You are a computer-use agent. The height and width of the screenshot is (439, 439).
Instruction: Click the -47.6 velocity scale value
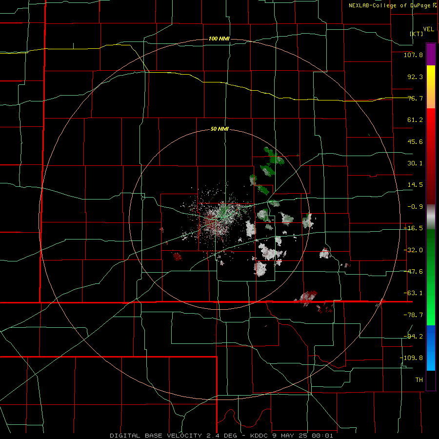click(413, 272)
